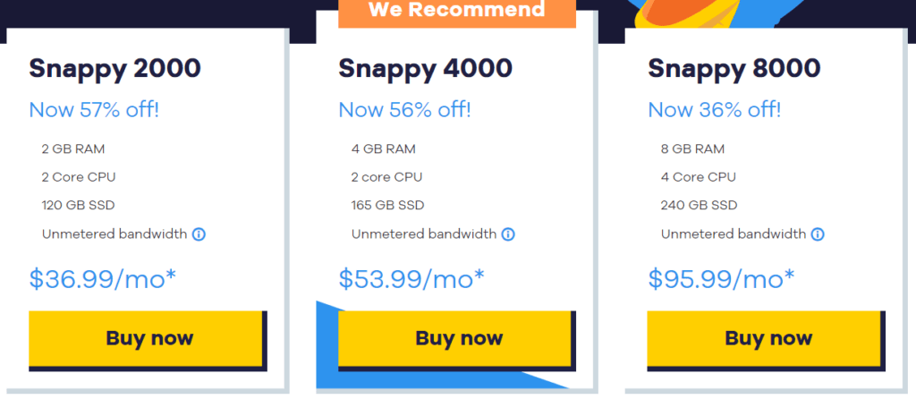Image resolution: width=916 pixels, height=399 pixels.
Task: Select the $53.99/mo price label
Action: [x=411, y=278]
